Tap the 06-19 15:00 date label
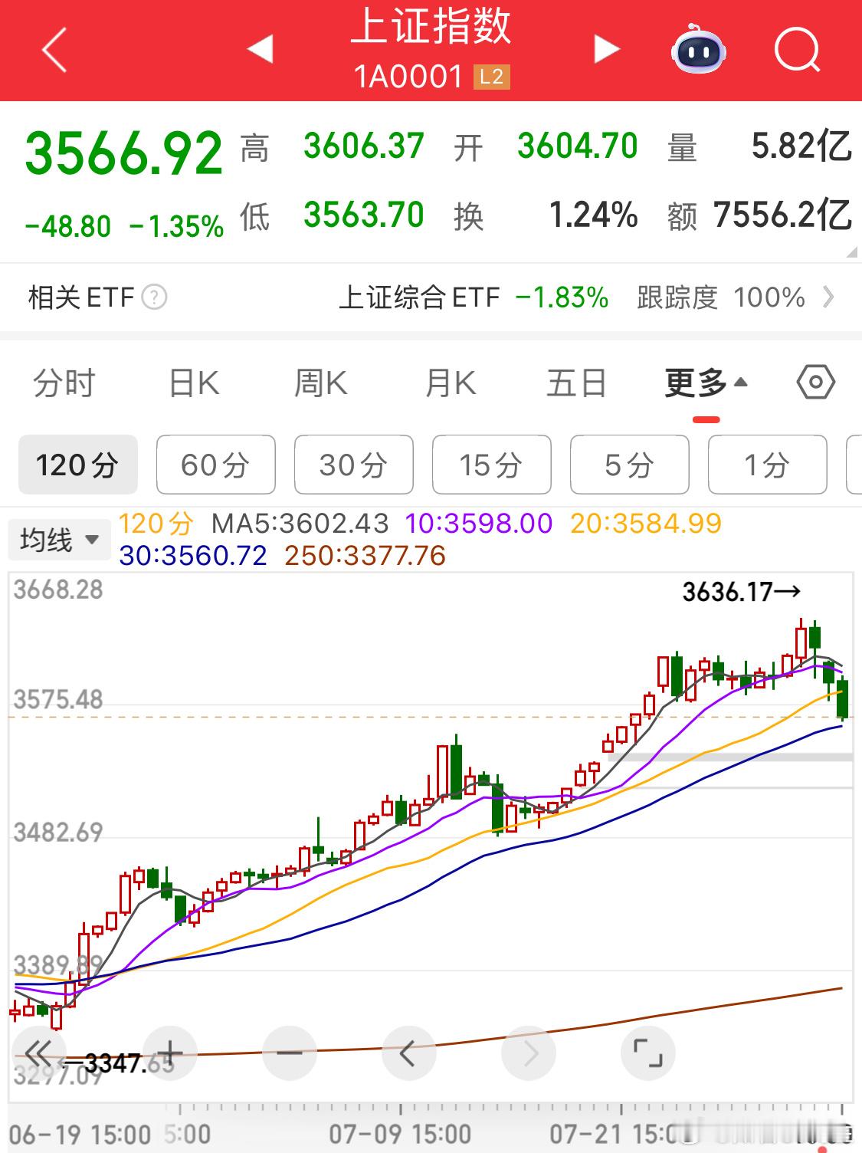Screen dimensions: 862x1153 tap(80, 1134)
